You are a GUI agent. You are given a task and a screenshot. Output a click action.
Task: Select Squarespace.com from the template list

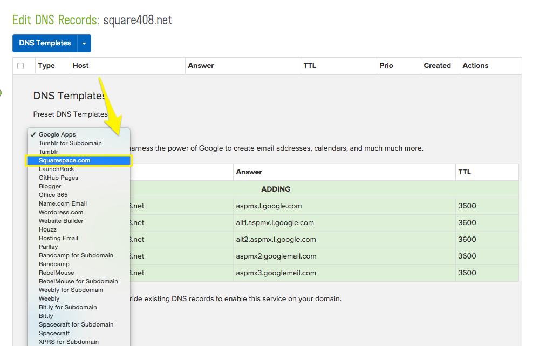click(x=64, y=160)
